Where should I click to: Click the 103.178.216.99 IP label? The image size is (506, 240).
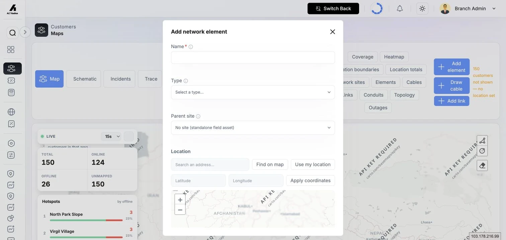(485, 236)
